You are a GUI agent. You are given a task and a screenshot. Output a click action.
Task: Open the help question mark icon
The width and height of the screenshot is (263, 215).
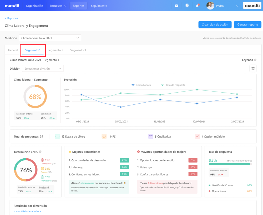point(187,5)
